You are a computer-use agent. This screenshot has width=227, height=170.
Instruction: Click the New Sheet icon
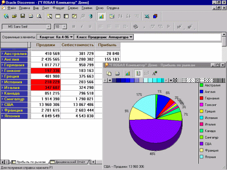(x=50, y=16)
